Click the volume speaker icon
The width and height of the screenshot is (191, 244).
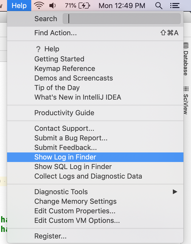(52, 5)
